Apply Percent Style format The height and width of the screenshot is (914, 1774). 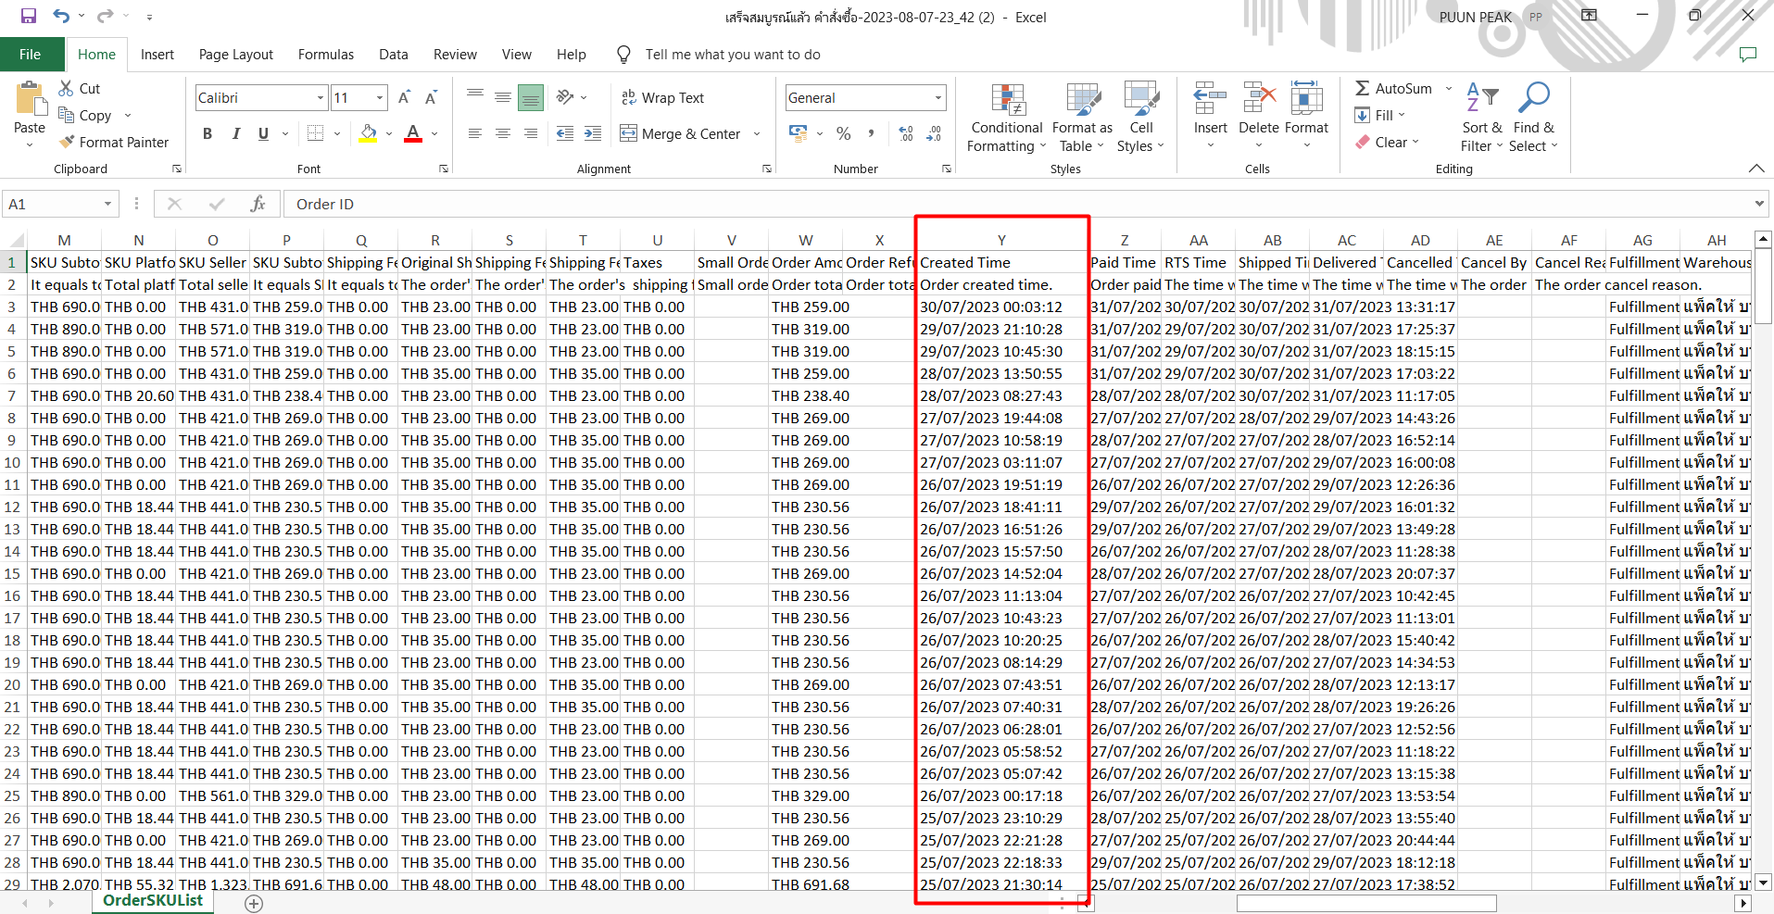click(843, 133)
